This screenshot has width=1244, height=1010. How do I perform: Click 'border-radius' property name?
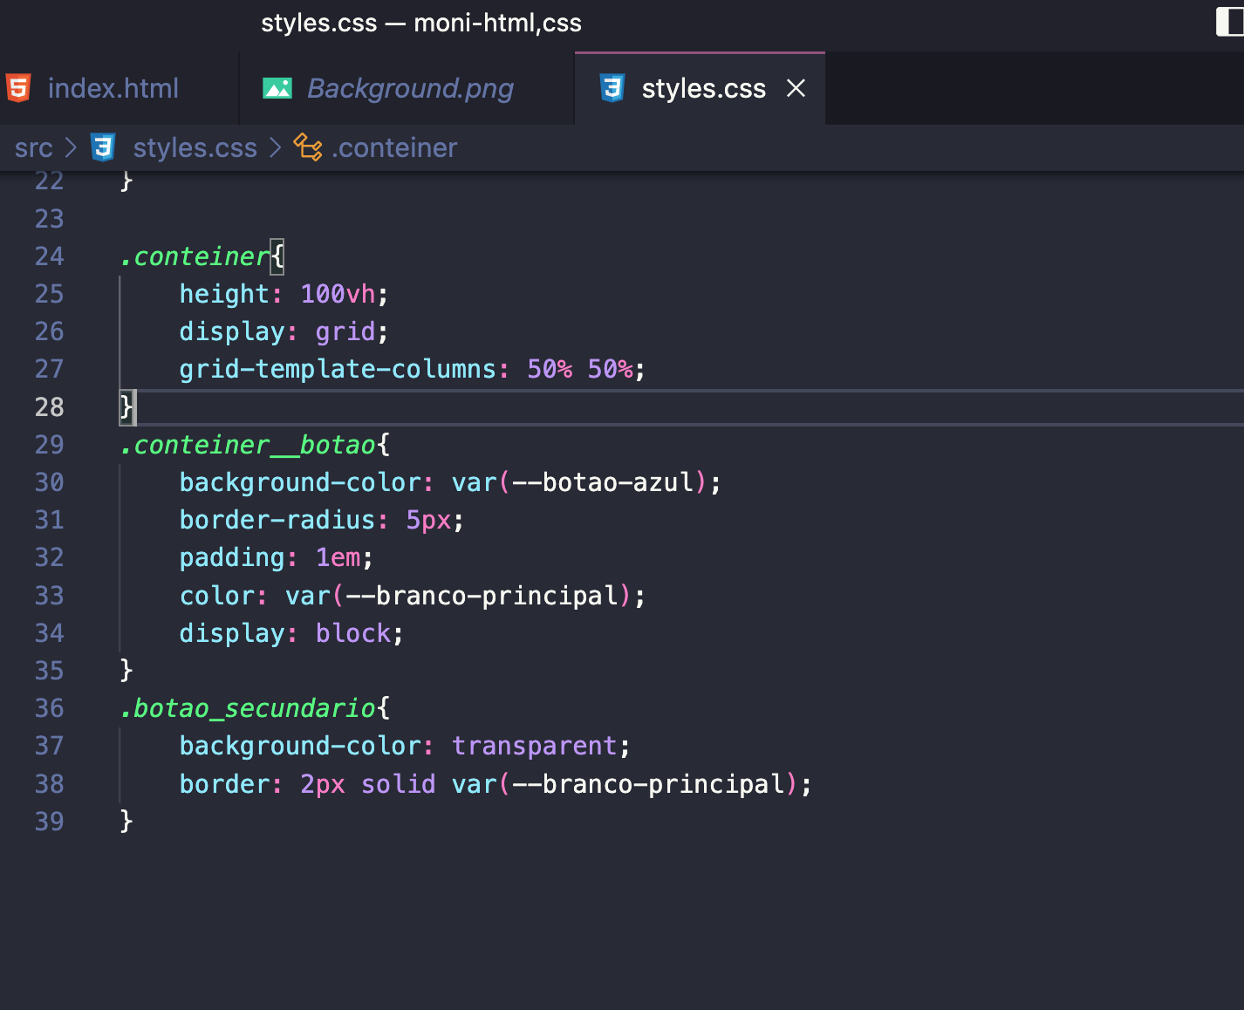pos(277,520)
